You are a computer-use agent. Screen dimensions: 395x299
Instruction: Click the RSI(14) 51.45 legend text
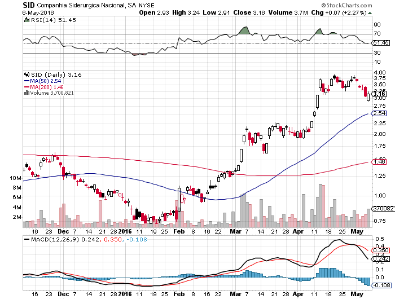coord(54,20)
